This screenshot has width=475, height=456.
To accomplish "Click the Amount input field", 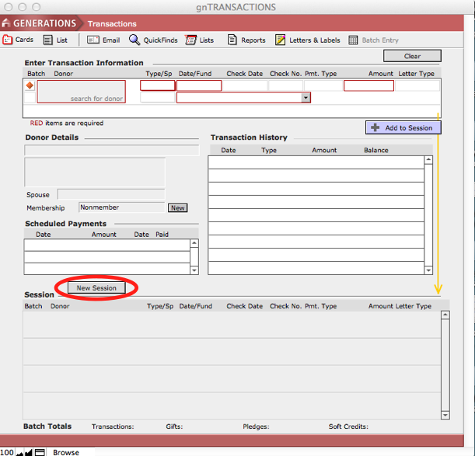I will pyautogui.click(x=368, y=85).
